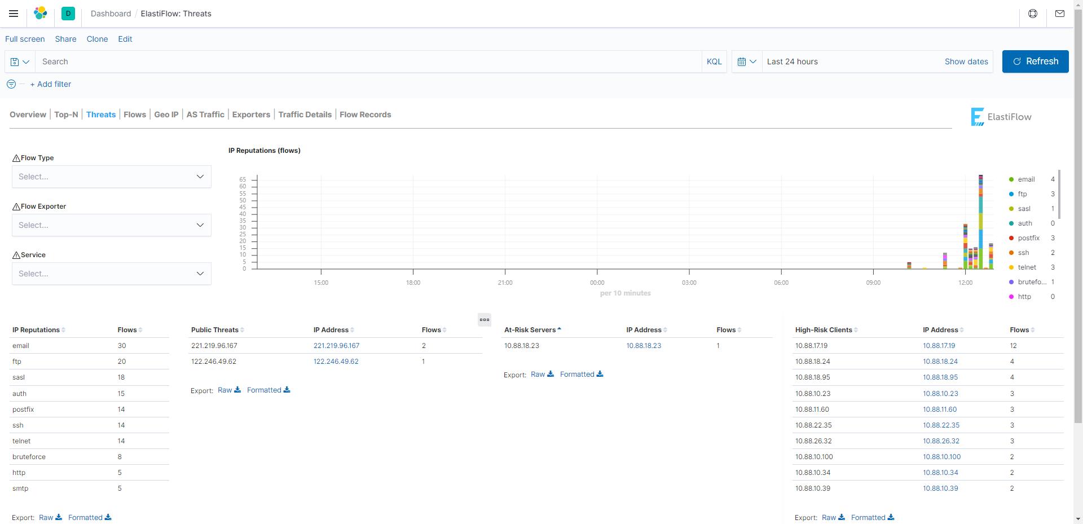The image size is (1083, 524).
Task: Sort by IP Reputations column
Action: [38, 330]
